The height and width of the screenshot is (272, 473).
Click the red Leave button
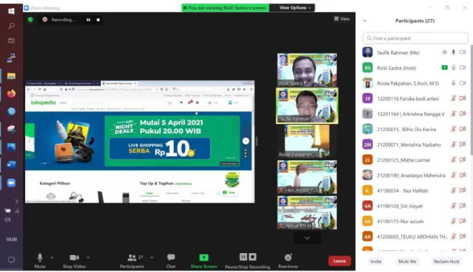click(x=339, y=261)
